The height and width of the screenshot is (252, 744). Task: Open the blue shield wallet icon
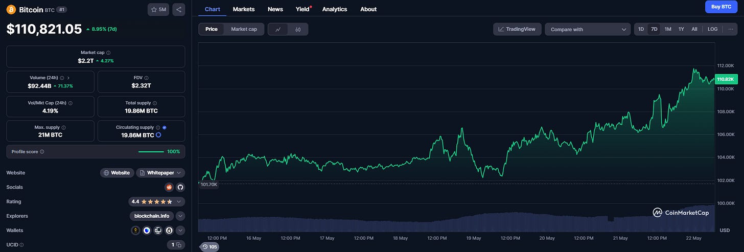point(147,231)
